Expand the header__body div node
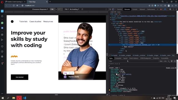The height and width of the screenshot is (100, 178). coord(119,33)
